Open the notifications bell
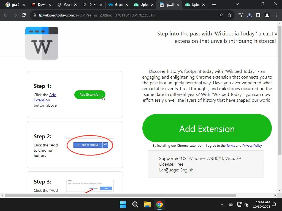This screenshot has height=211, width=282. point(275,204)
